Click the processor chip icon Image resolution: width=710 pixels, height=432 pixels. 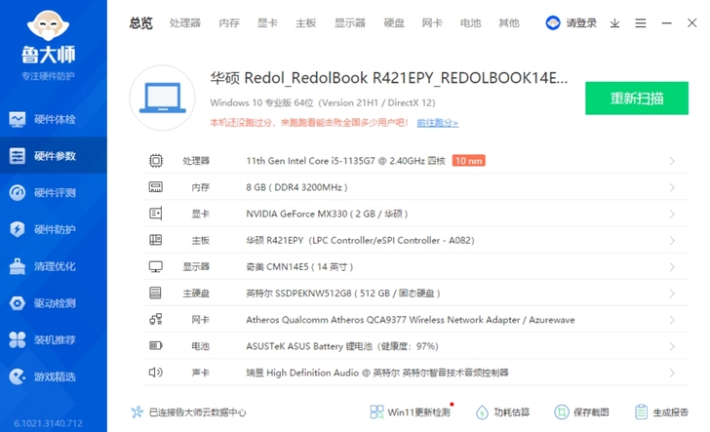(x=156, y=160)
